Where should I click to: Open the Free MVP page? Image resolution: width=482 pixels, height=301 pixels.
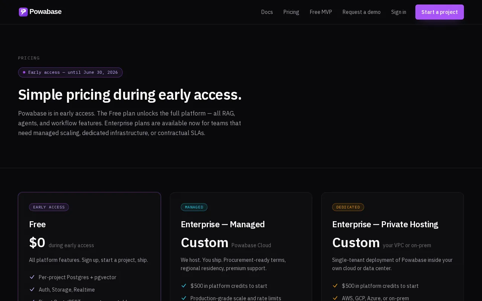(x=321, y=12)
